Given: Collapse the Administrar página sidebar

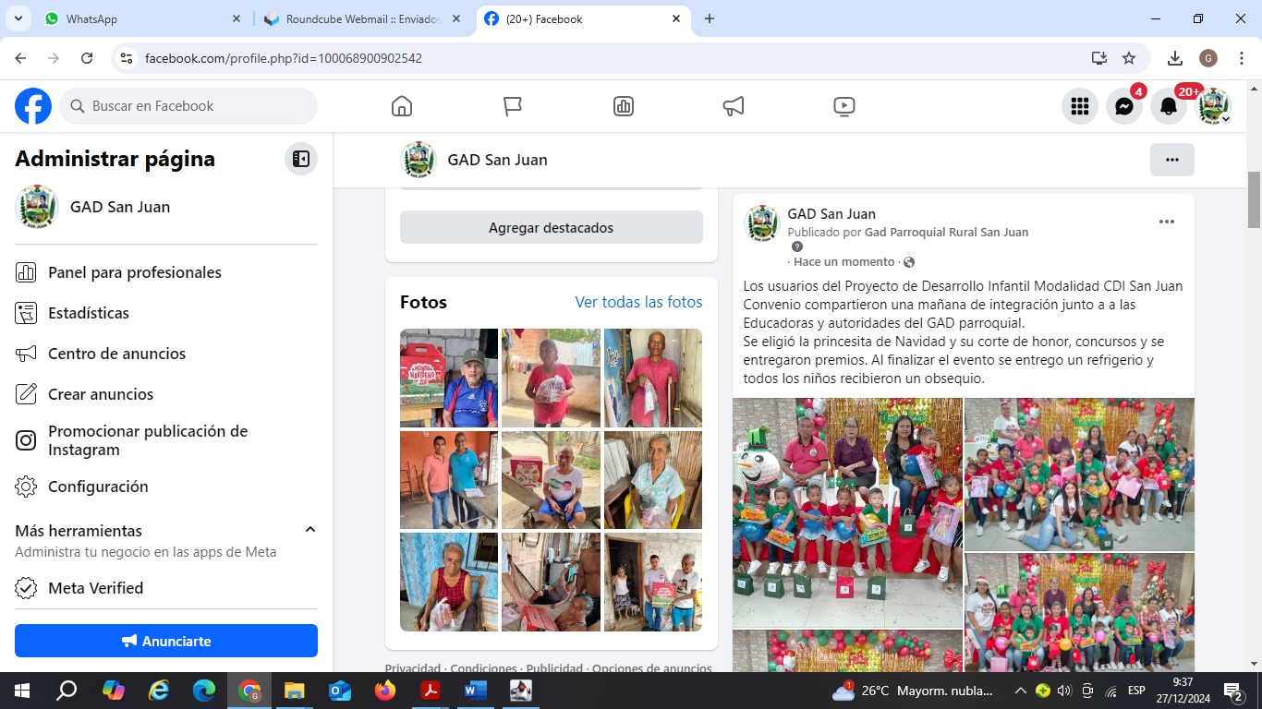Looking at the screenshot, I should [x=300, y=159].
